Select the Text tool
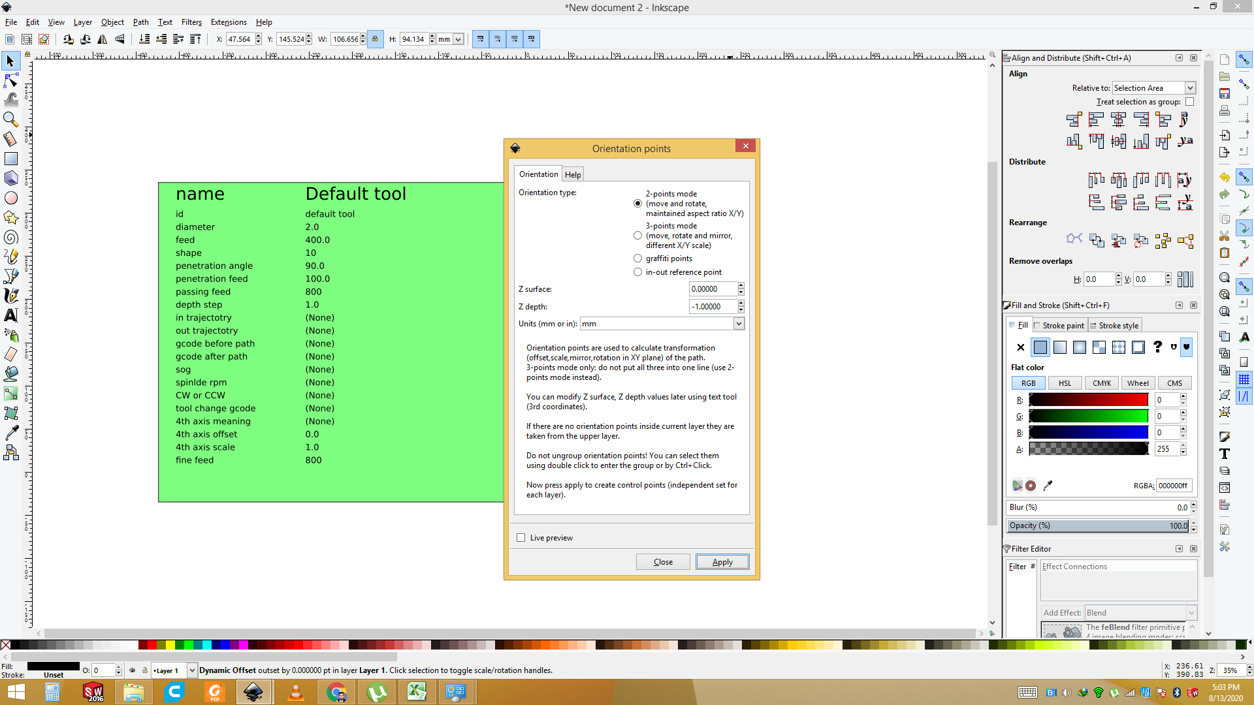Image resolution: width=1254 pixels, height=705 pixels. pos(11,315)
